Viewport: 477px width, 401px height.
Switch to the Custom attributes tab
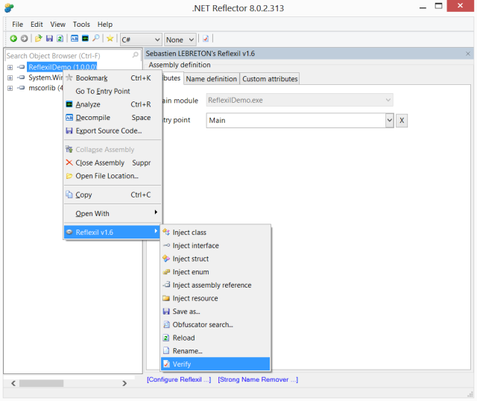[270, 79]
